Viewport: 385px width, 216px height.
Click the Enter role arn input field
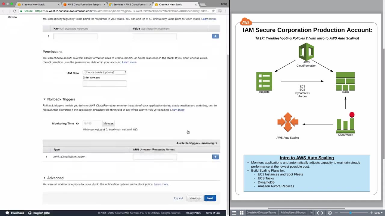(105, 84)
